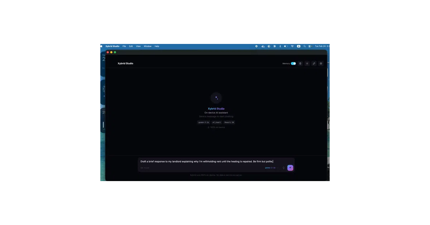Clear chat with the trash icon
Image resolution: width=430 pixels, height=225 pixels.
[300, 64]
